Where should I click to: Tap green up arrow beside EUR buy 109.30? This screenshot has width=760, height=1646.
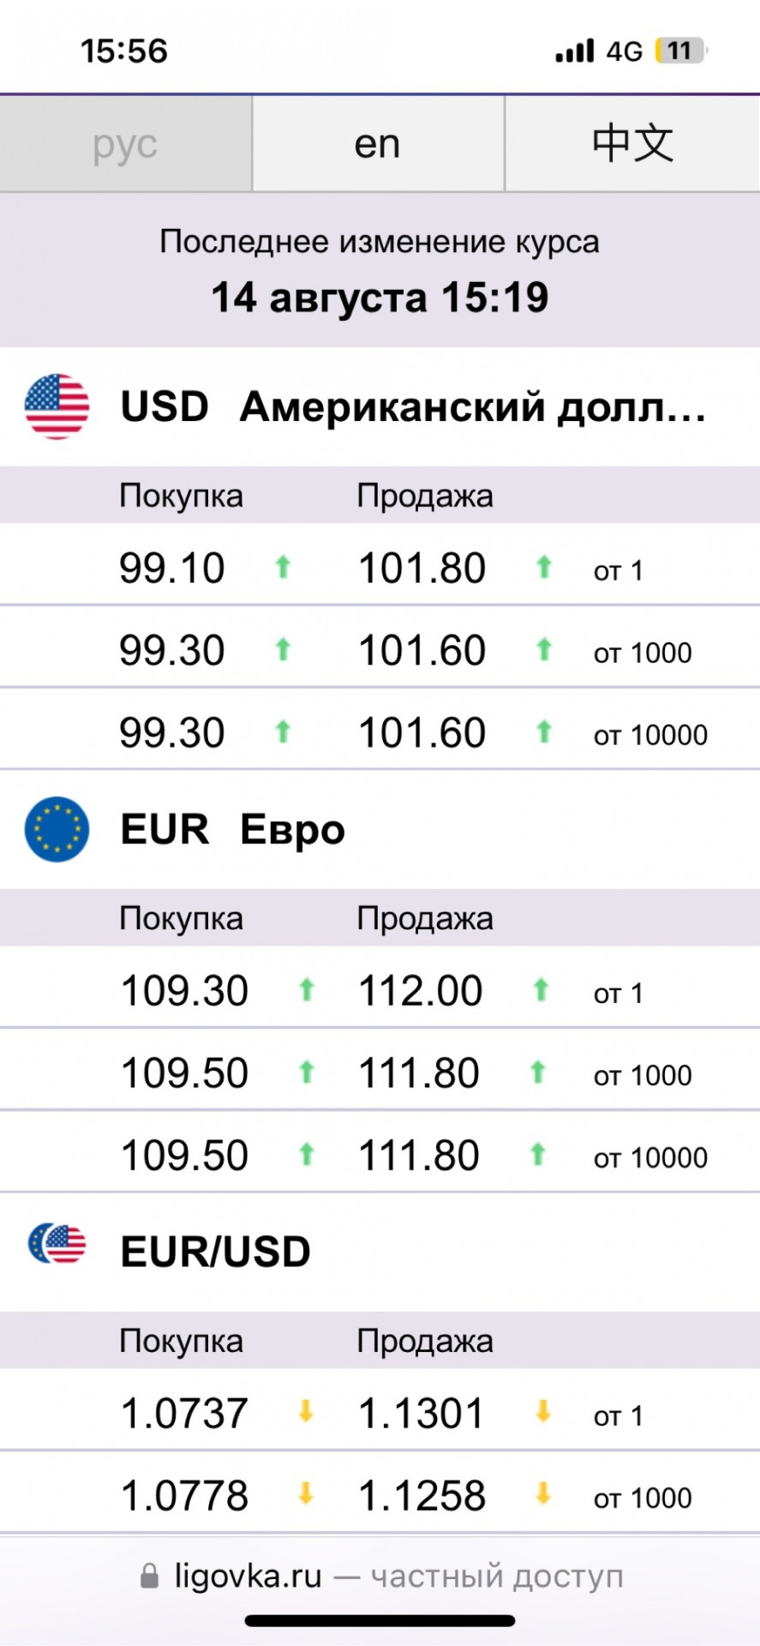click(306, 990)
